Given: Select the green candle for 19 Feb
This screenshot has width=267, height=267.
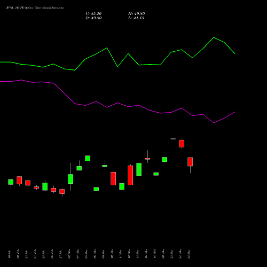Looking at the screenshot, I should pos(11,182).
